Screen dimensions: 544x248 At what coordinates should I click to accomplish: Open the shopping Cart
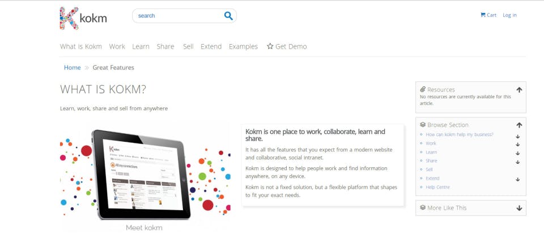(488, 15)
